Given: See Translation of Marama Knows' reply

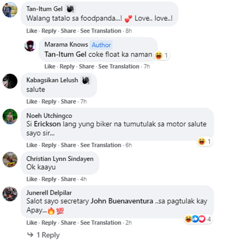Looking at the screenshot, I should (x=119, y=66).
